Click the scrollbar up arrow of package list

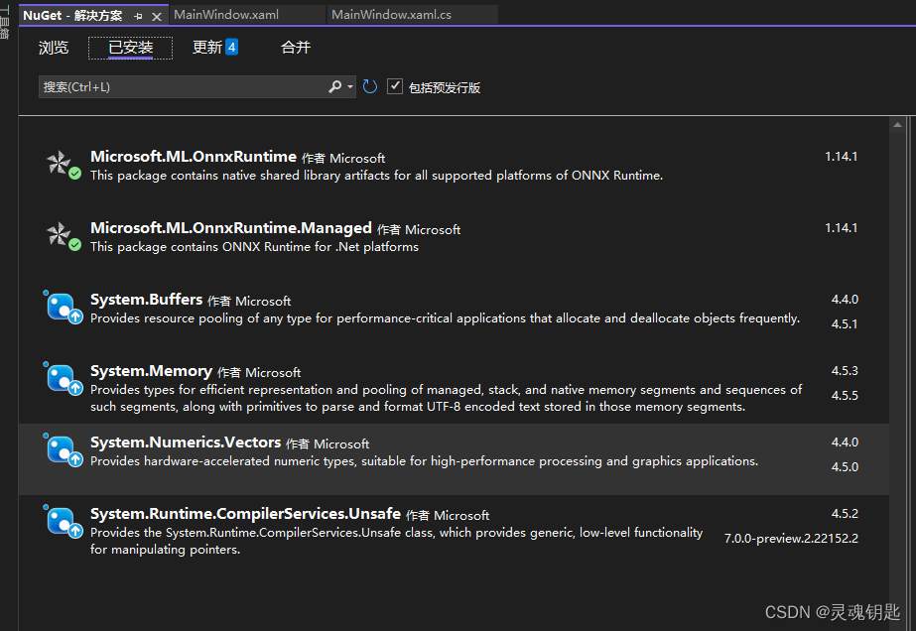[897, 125]
